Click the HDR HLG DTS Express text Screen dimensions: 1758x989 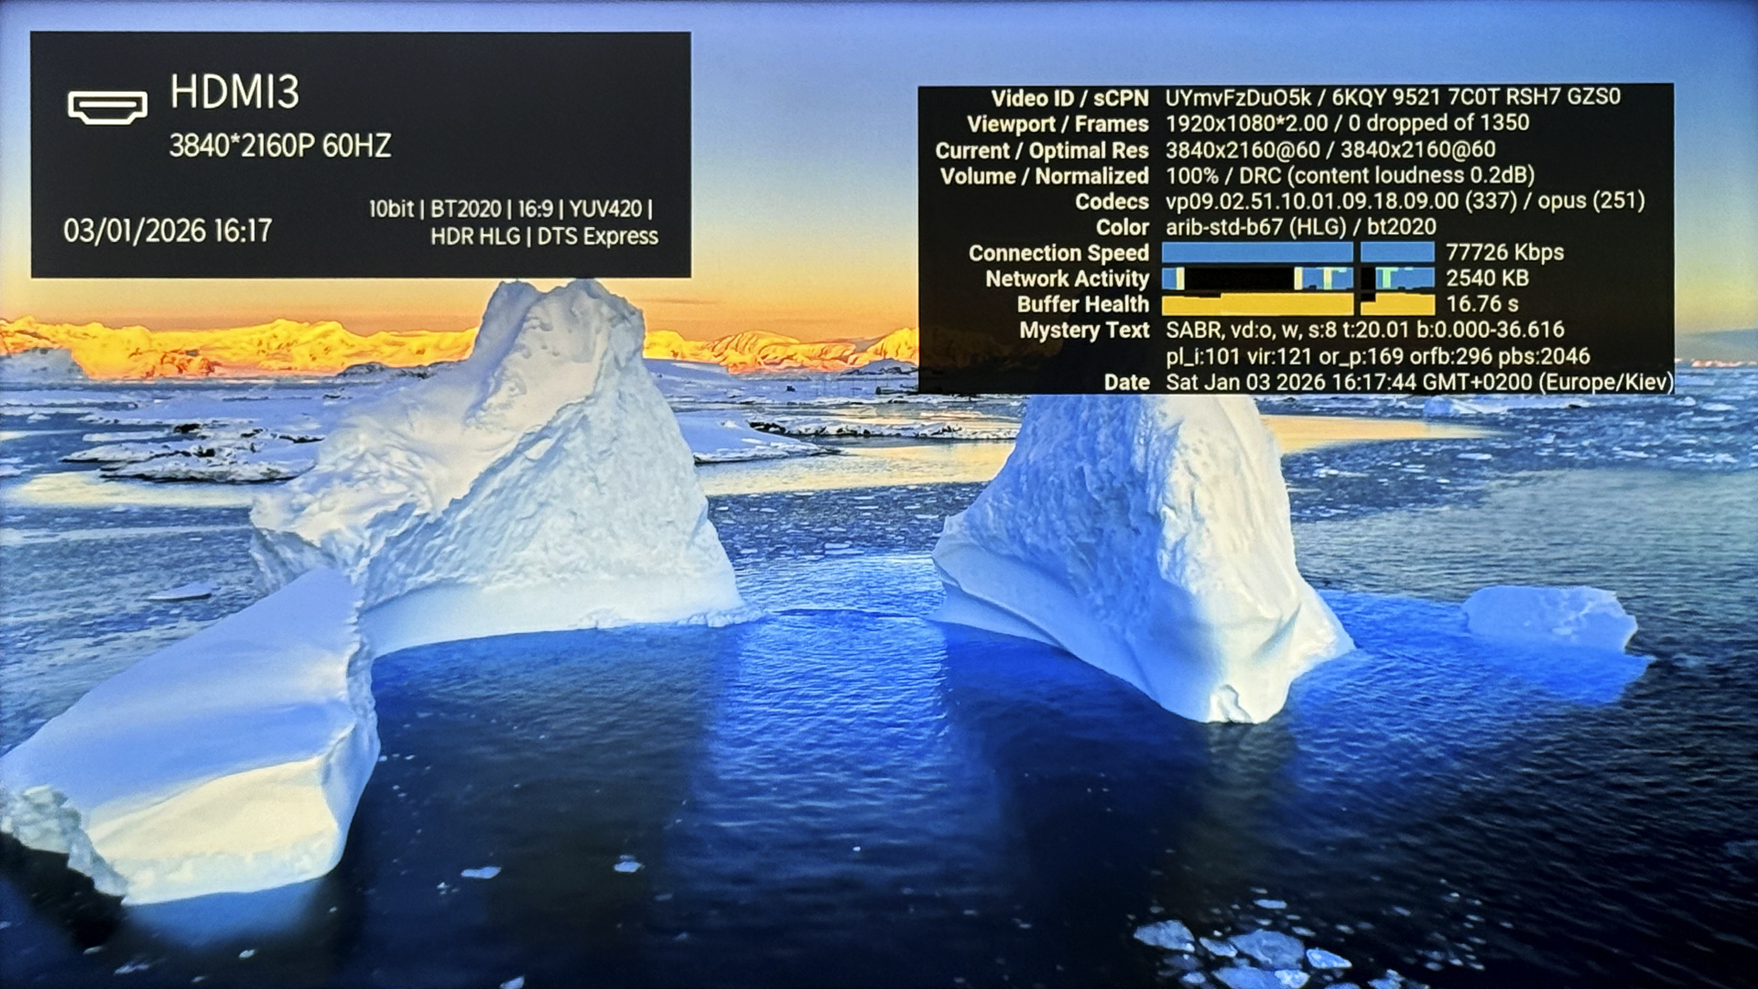pyautogui.click(x=544, y=236)
